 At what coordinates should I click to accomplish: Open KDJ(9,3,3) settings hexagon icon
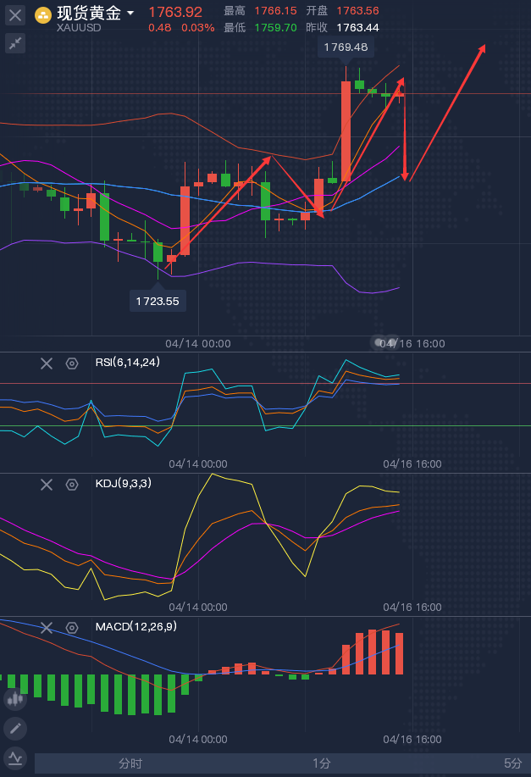click(72, 485)
